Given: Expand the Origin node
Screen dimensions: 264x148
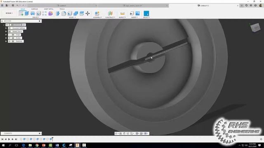Looking at the screenshot, I should tap(6, 35).
